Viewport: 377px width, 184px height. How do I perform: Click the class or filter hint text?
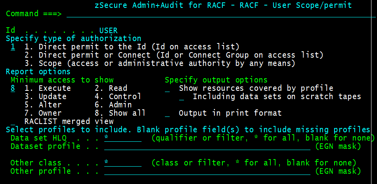tap(254, 163)
